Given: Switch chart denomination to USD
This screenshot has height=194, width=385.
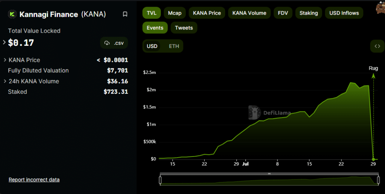Looking at the screenshot, I should tap(152, 46).
